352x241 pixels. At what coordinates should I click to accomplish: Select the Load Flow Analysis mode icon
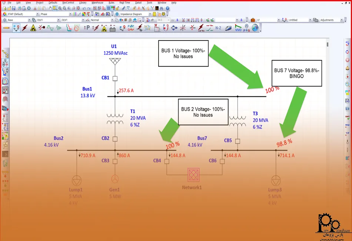point(16,28)
